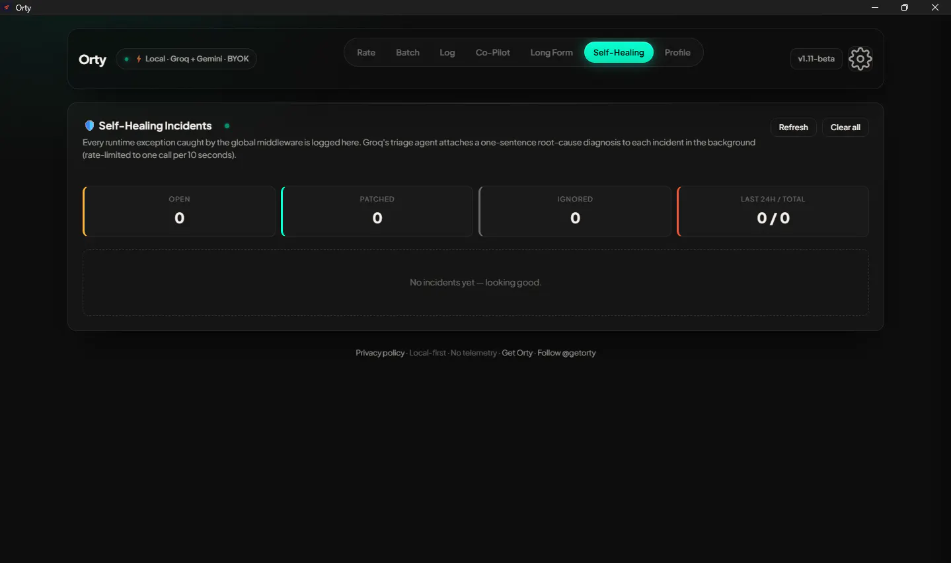Refresh the incidents list
This screenshot has height=563, width=951.
pos(793,128)
